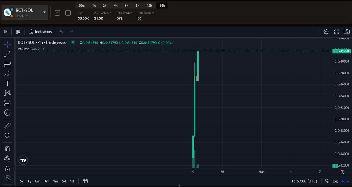This screenshot has height=187, width=352.
Task: Click the 24h Trades value 572
Action: [x=120, y=18]
